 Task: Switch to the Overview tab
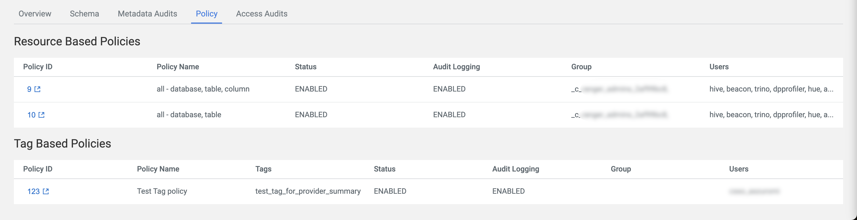pos(35,14)
